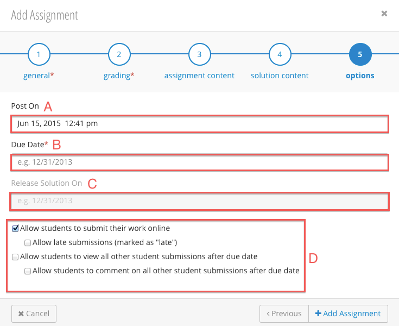Click the Cancel button

click(x=34, y=314)
